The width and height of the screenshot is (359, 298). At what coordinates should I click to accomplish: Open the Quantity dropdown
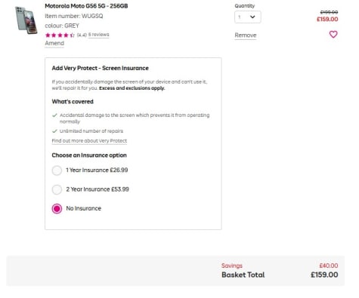tap(248, 17)
